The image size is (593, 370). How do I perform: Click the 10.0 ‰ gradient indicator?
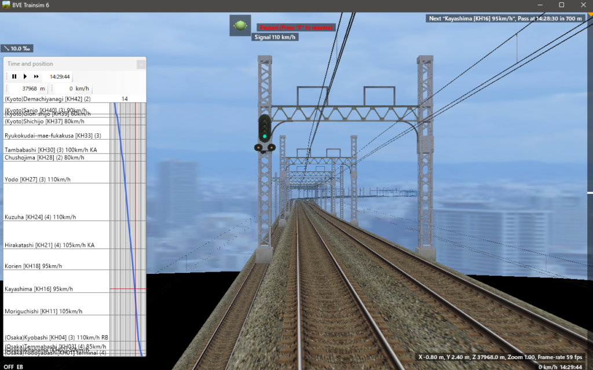coord(17,49)
